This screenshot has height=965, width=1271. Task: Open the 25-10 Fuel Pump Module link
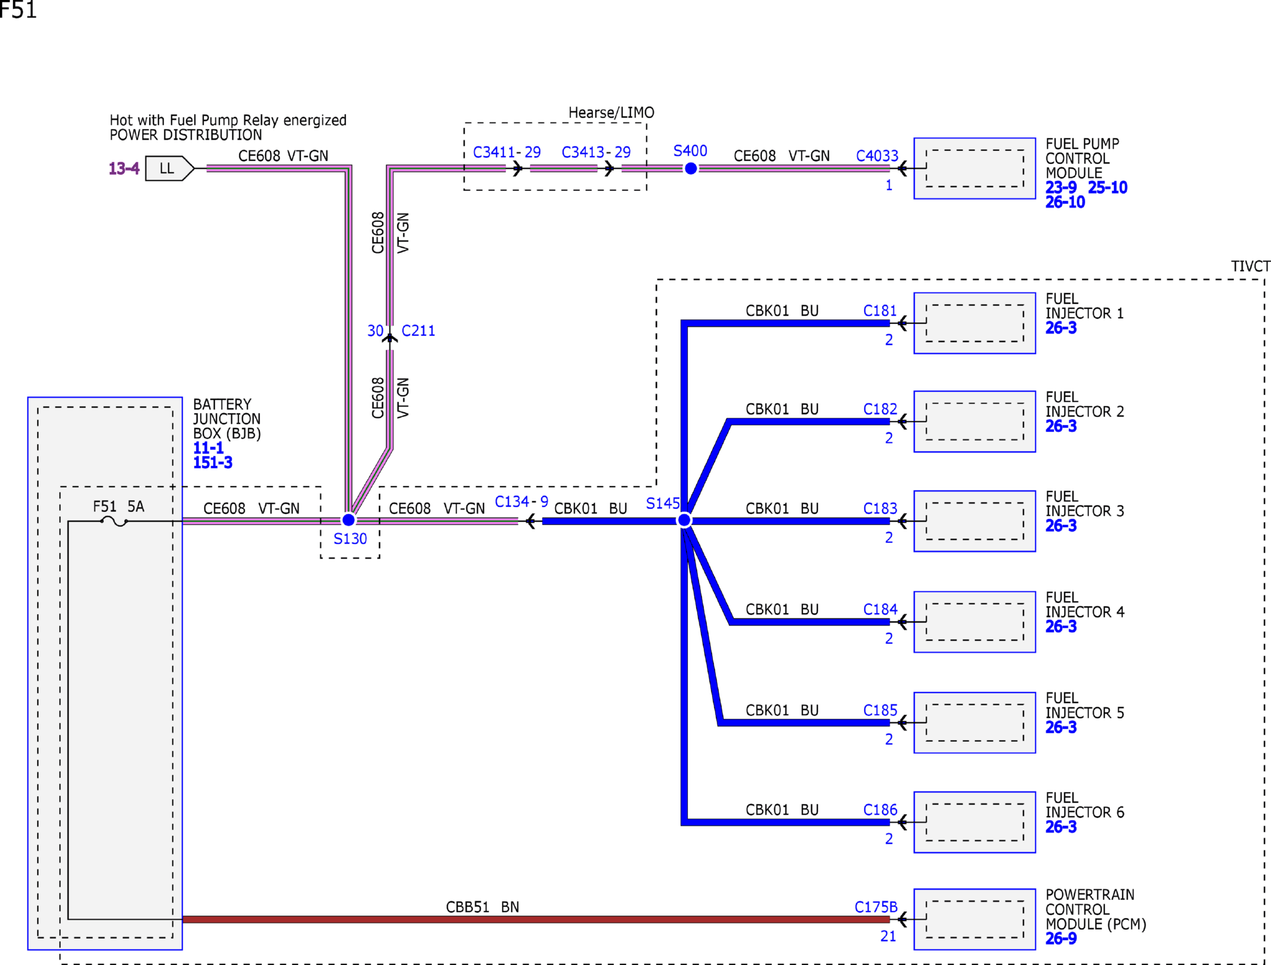coord(1108,187)
